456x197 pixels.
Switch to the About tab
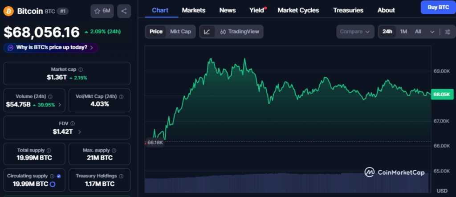(386, 10)
